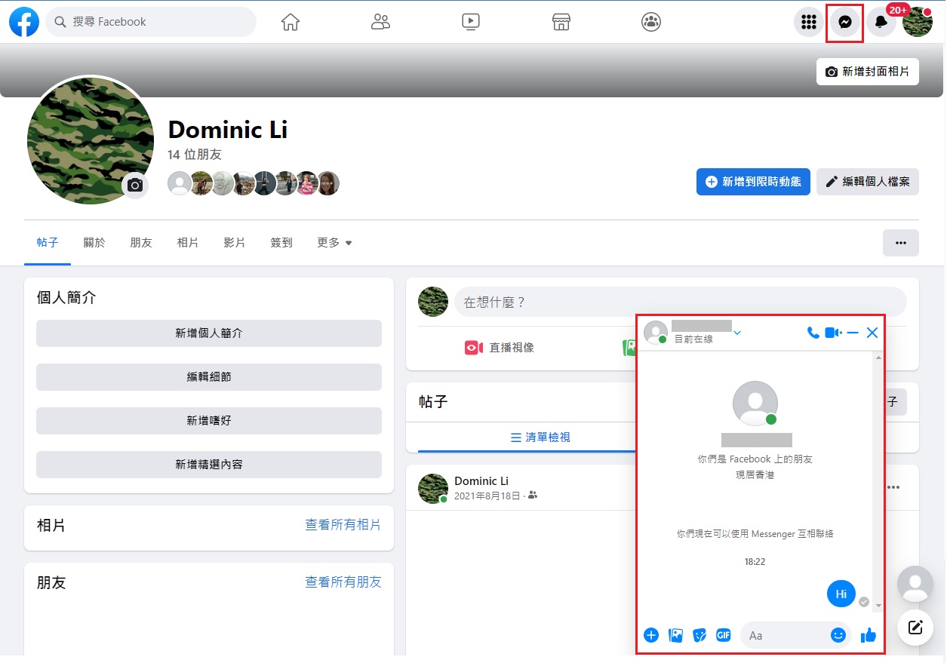Click the first friend avatar under the name
Screen dimensions: 947x663
click(179, 183)
